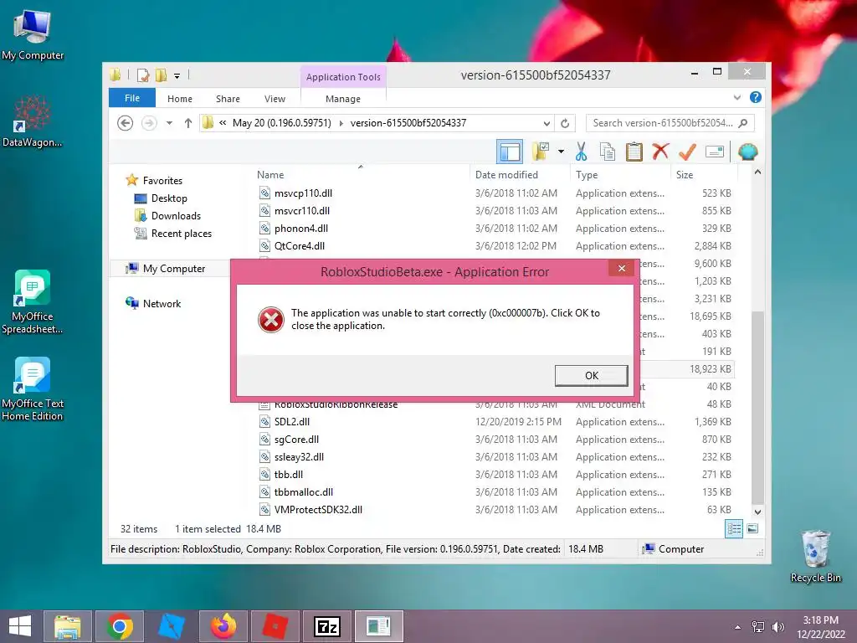This screenshot has width=857, height=643.
Task: Click OK in the Application Error dialog
Action: [591, 376]
